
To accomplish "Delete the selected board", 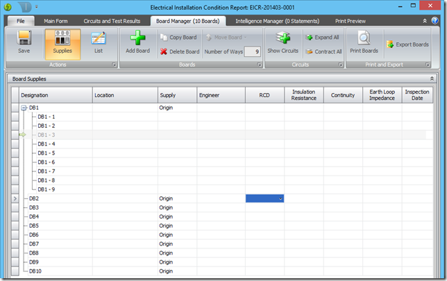I will pyautogui.click(x=164, y=51).
